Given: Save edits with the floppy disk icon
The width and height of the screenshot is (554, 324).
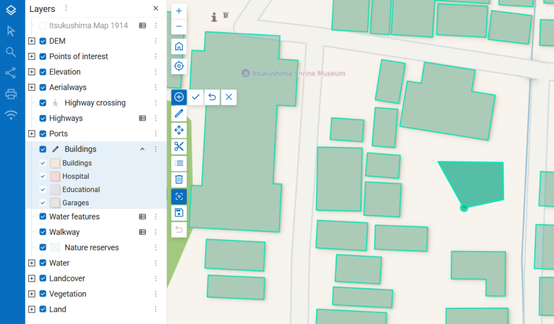Looking at the screenshot, I should point(179,213).
